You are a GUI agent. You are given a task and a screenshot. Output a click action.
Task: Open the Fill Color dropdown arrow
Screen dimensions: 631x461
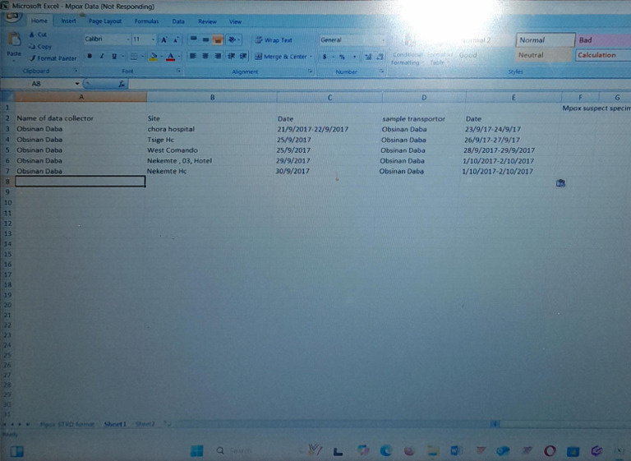point(161,57)
